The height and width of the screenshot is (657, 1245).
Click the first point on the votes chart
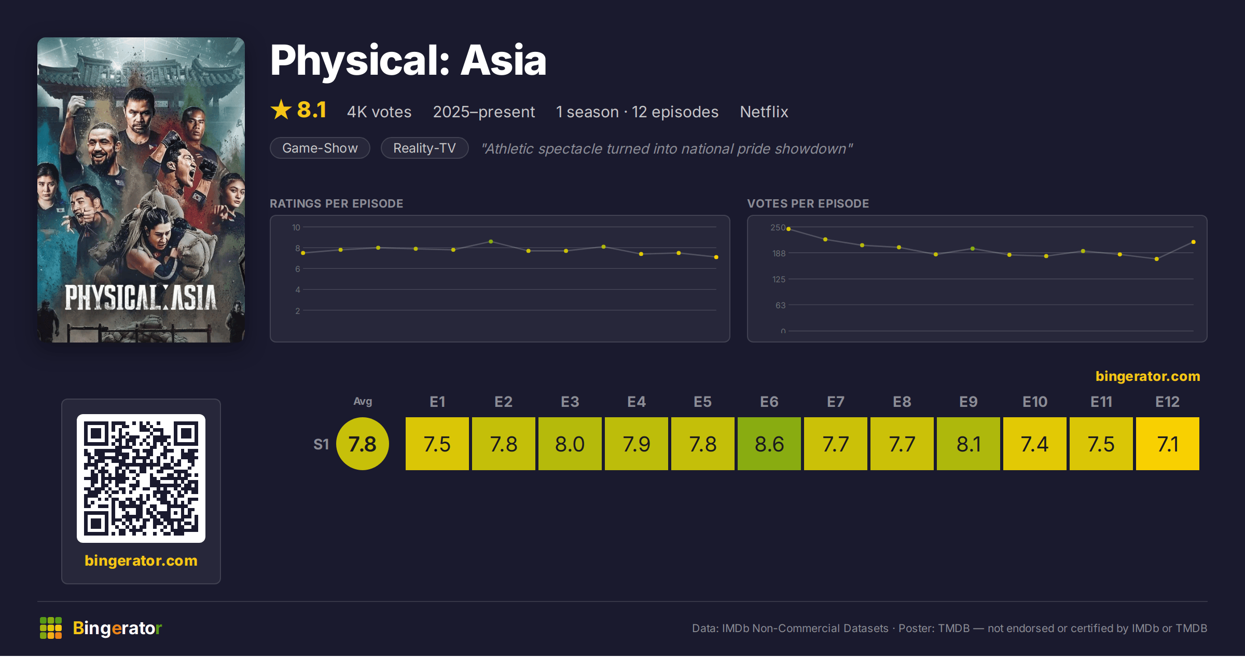coord(789,229)
